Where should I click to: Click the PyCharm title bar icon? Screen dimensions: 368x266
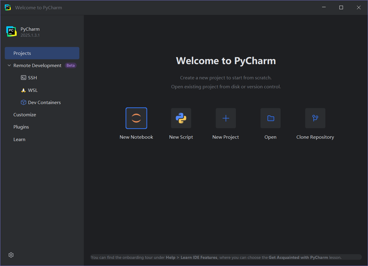click(x=8, y=7)
